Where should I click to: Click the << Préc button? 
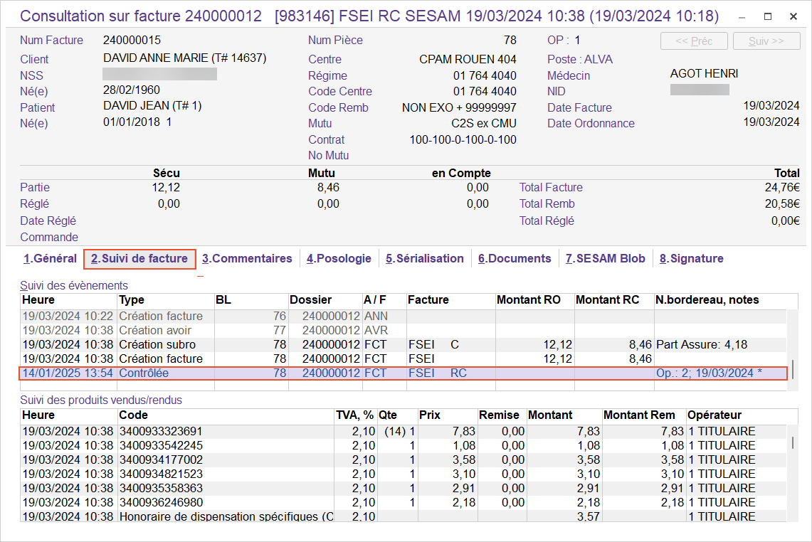[694, 41]
